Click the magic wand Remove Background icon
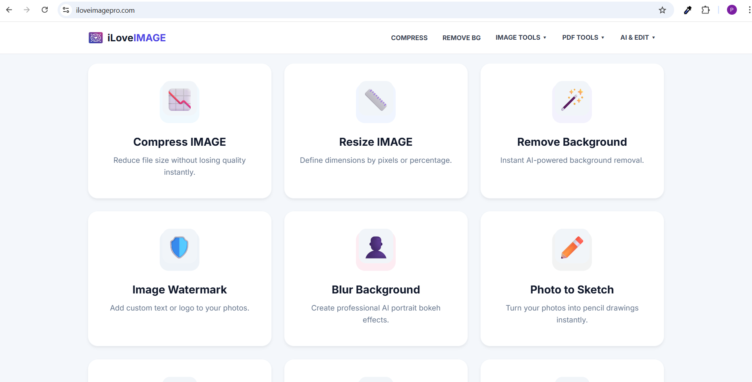Viewport: 752px width, 382px height. coord(572,102)
